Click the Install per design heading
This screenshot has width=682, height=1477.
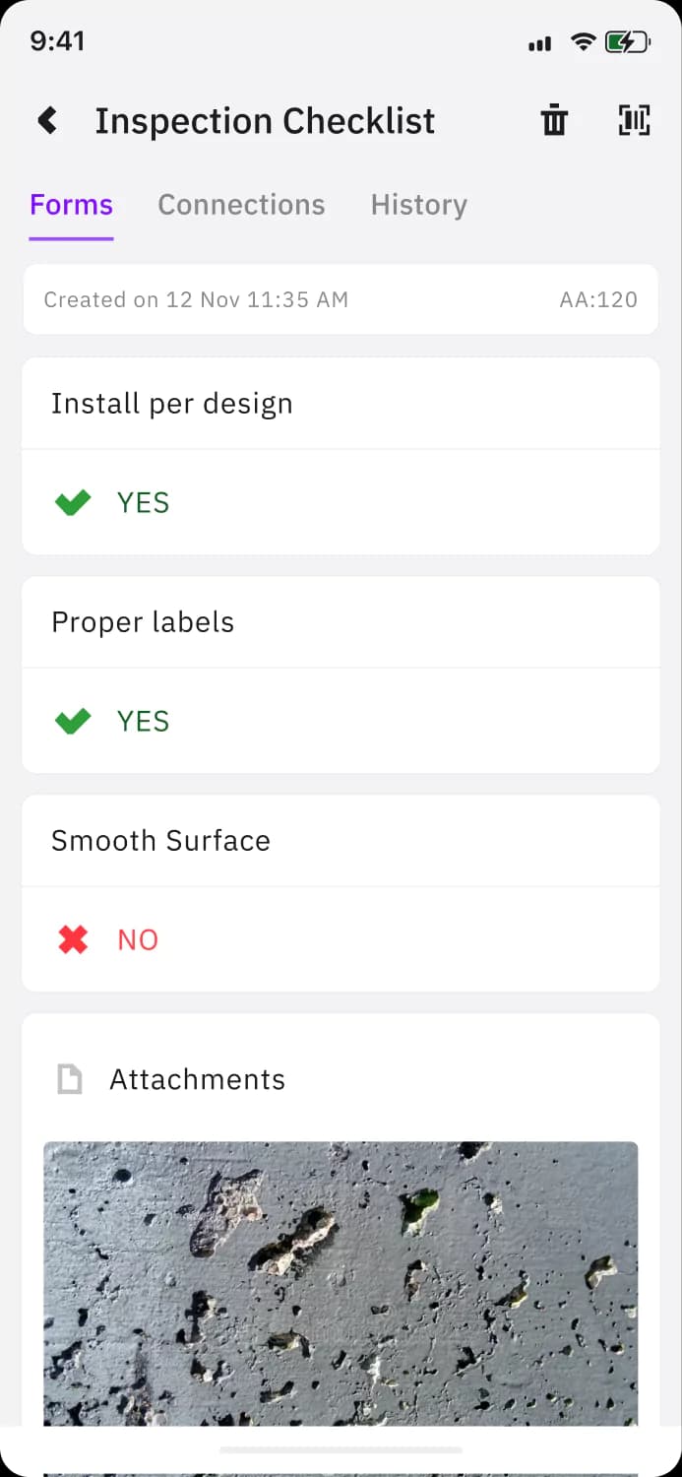pyautogui.click(x=172, y=404)
